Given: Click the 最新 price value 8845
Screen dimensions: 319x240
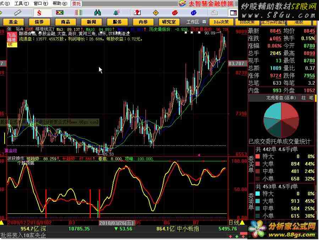Looking at the screenshot, I should 275,31.
